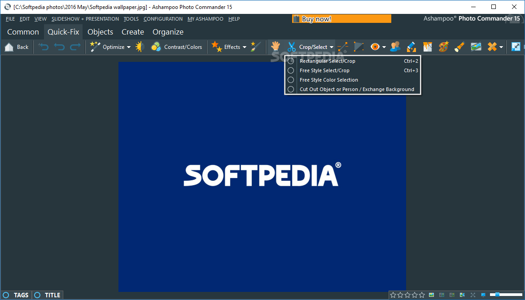Click the first undo arrow icon
This screenshot has height=300, width=525.
point(43,47)
